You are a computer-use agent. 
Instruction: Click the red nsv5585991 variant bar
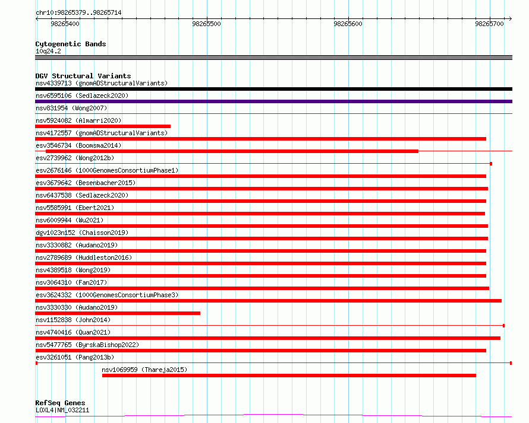coord(260,214)
